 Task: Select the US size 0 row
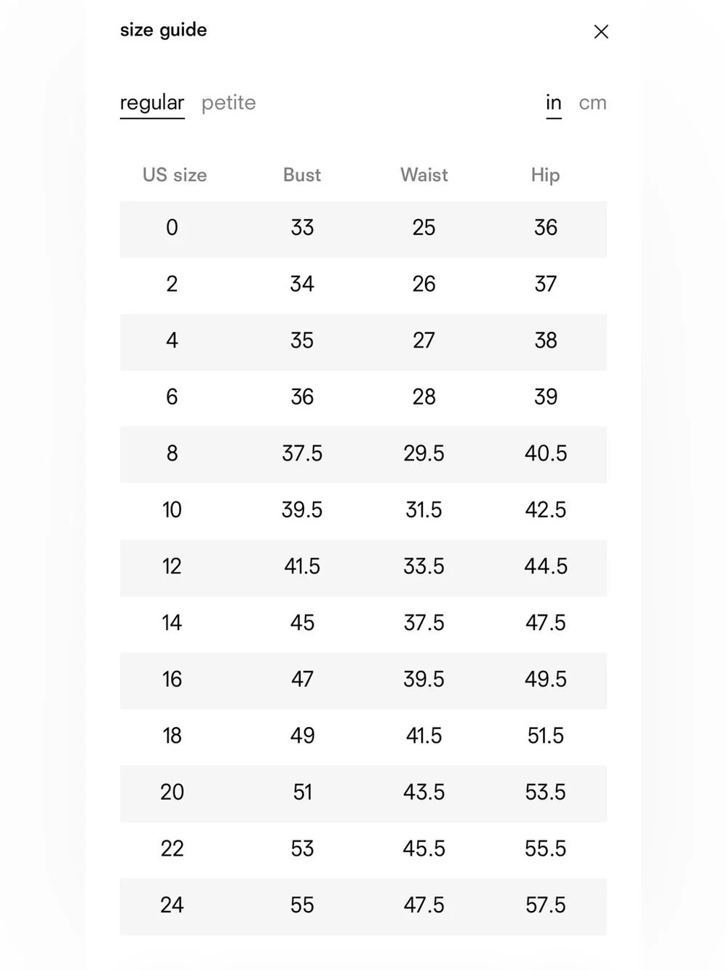(x=363, y=228)
